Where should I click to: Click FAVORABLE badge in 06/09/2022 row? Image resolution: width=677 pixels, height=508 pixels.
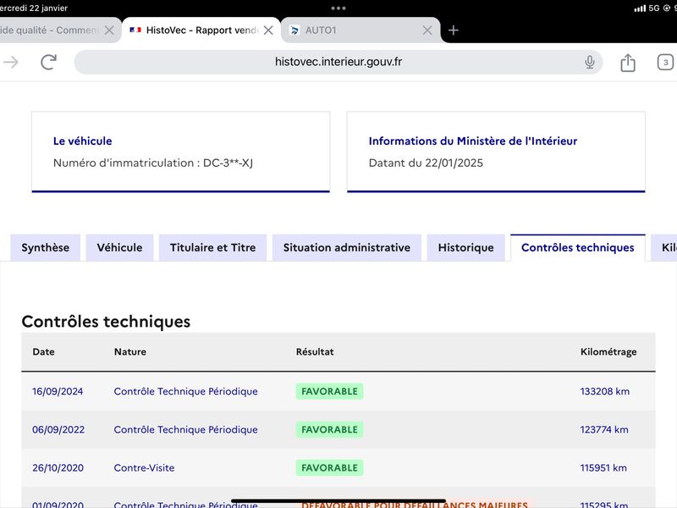(x=329, y=430)
